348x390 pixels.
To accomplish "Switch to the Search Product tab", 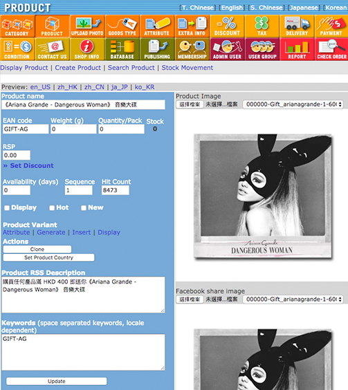I will pos(131,68).
